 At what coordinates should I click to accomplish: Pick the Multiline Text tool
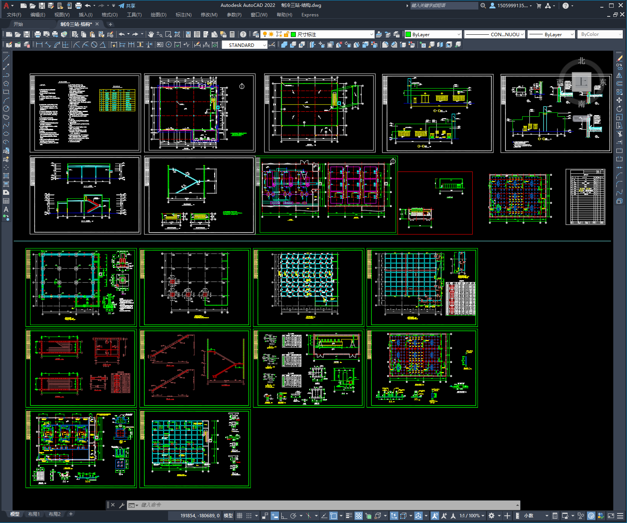click(6, 209)
